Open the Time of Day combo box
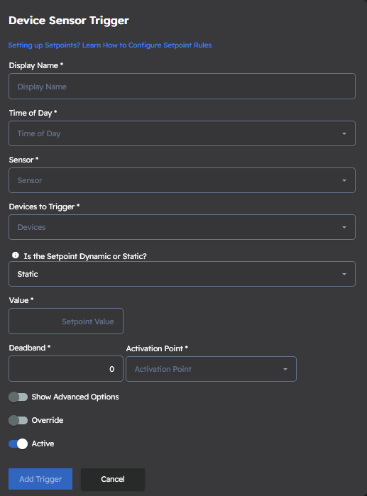Viewport: 367px width, 496px height. point(182,133)
